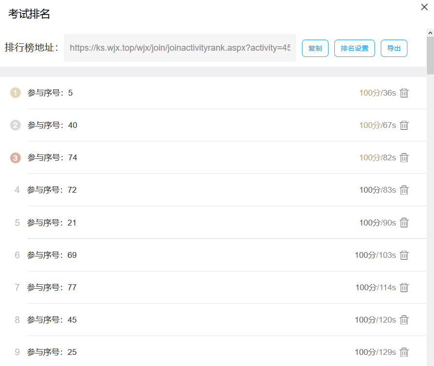Select the row for participant number 69
The height and width of the screenshot is (366, 434).
pyautogui.click(x=194, y=255)
